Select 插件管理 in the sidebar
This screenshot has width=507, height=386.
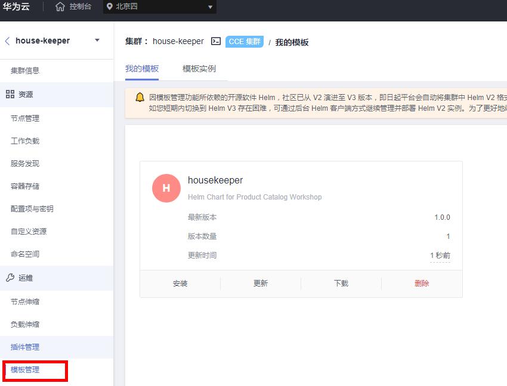coord(26,347)
